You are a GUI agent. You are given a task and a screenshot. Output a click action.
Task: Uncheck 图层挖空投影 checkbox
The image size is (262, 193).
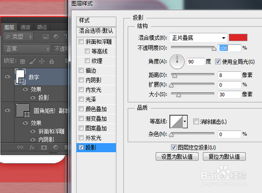(173, 147)
